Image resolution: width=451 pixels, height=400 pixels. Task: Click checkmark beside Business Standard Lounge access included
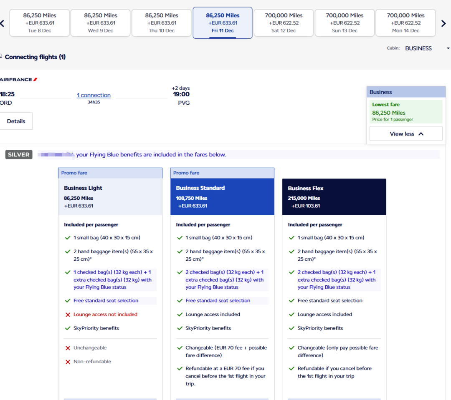point(180,314)
